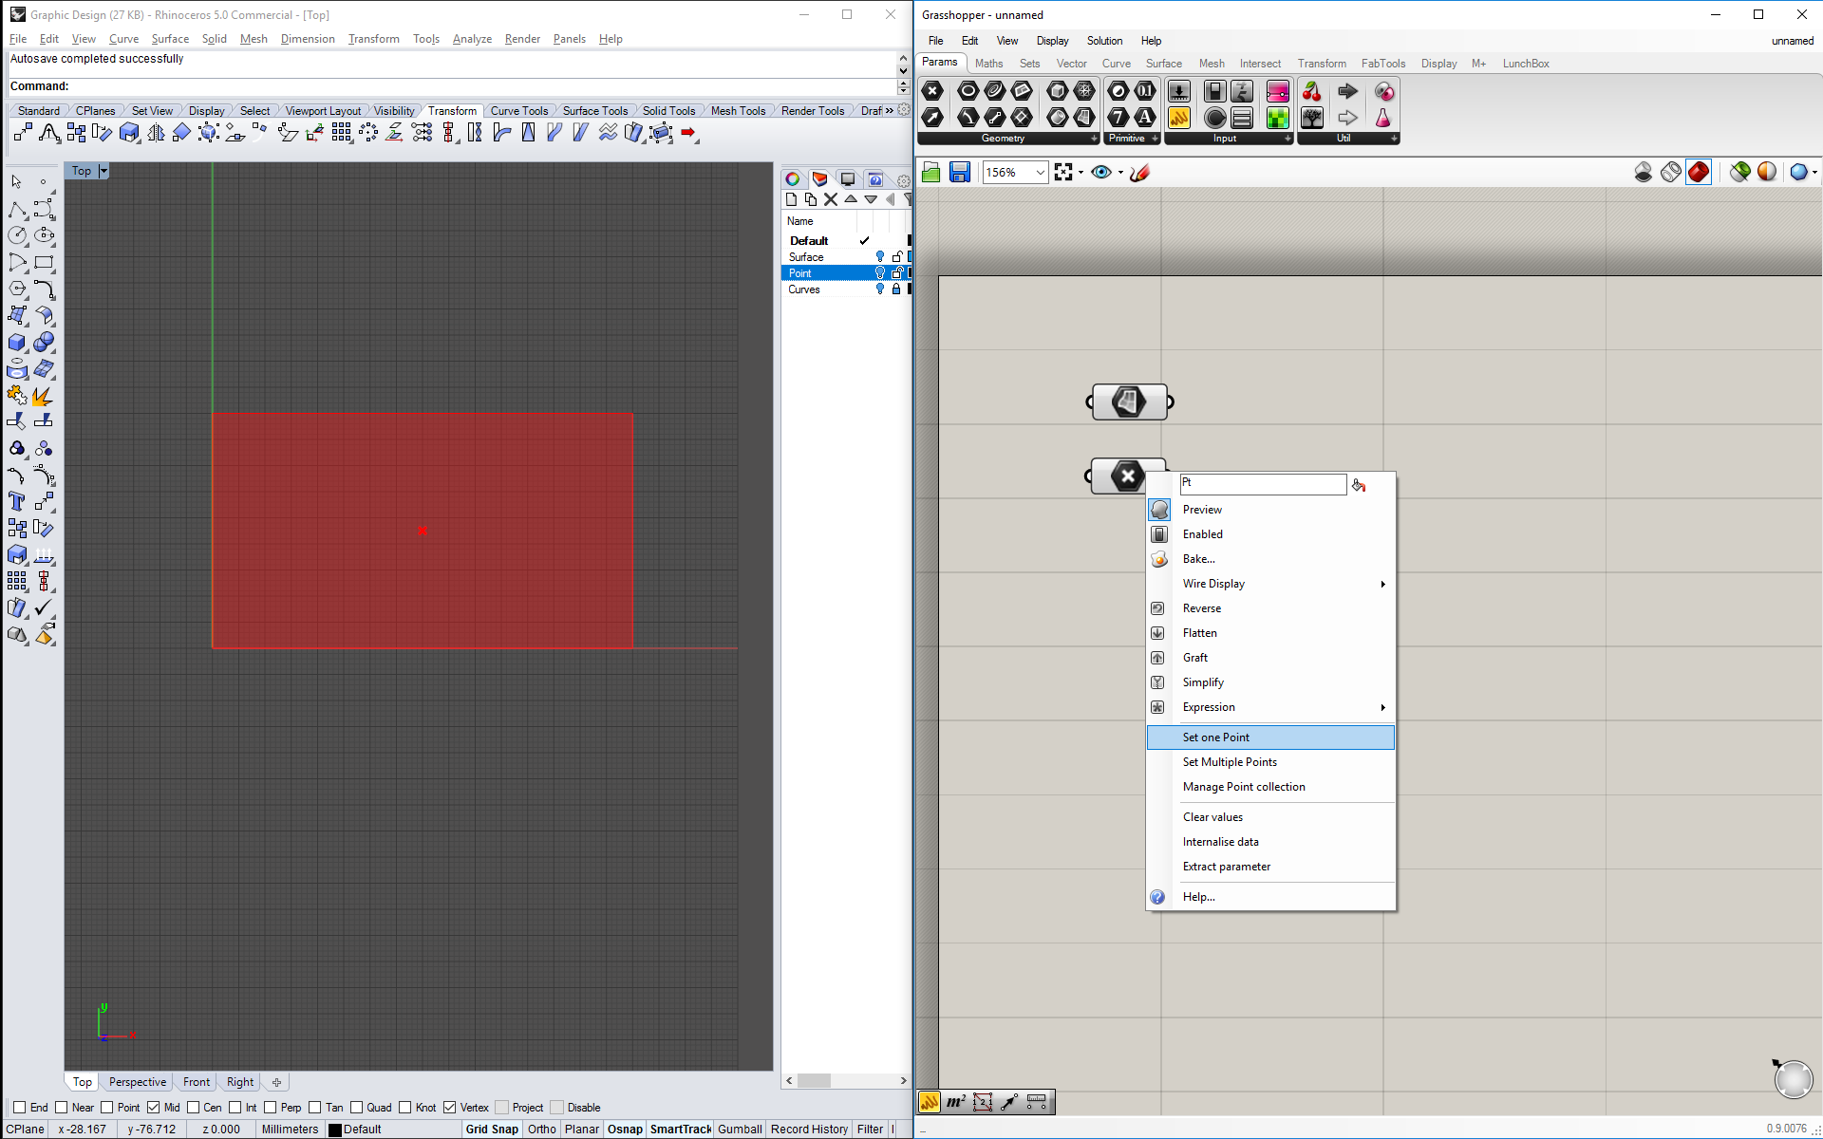Open file icon in Grasshopper canvas toolbar
The width and height of the screenshot is (1823, 1139).
[x=930, y=172]
